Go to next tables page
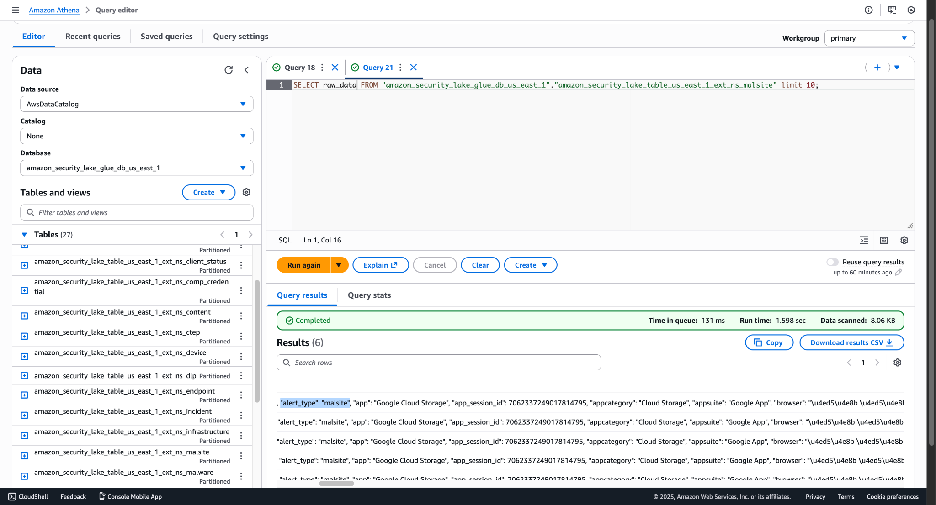This screenshot has width=936, height=505. coord(250,235)
